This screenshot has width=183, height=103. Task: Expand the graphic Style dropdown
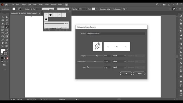point(96,9)
